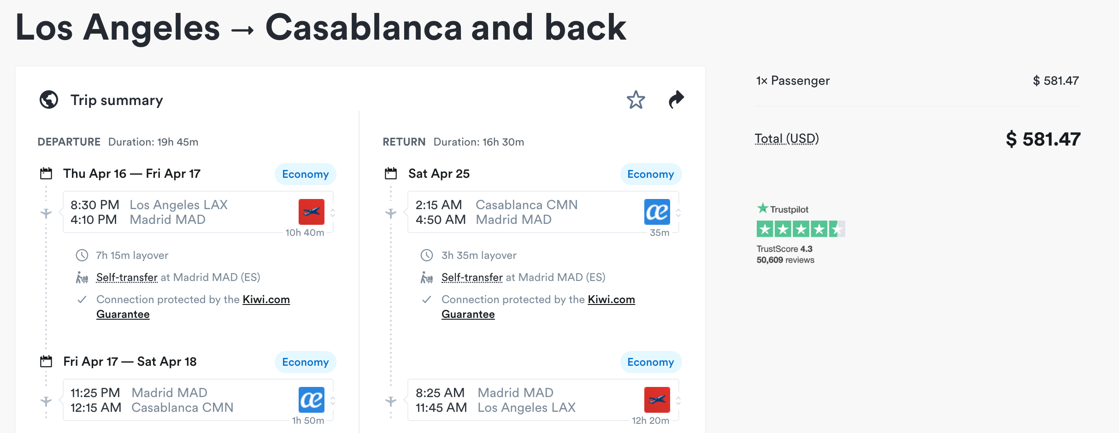Click the red airline logo on LAX–Madrid flight
Screen dimensions: 1119x433
[311, 212]
